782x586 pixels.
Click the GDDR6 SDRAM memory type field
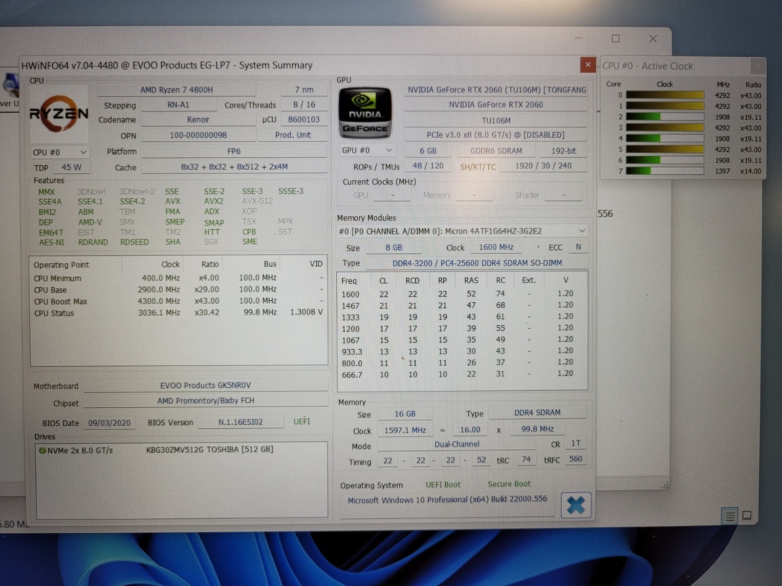point(496,151)
